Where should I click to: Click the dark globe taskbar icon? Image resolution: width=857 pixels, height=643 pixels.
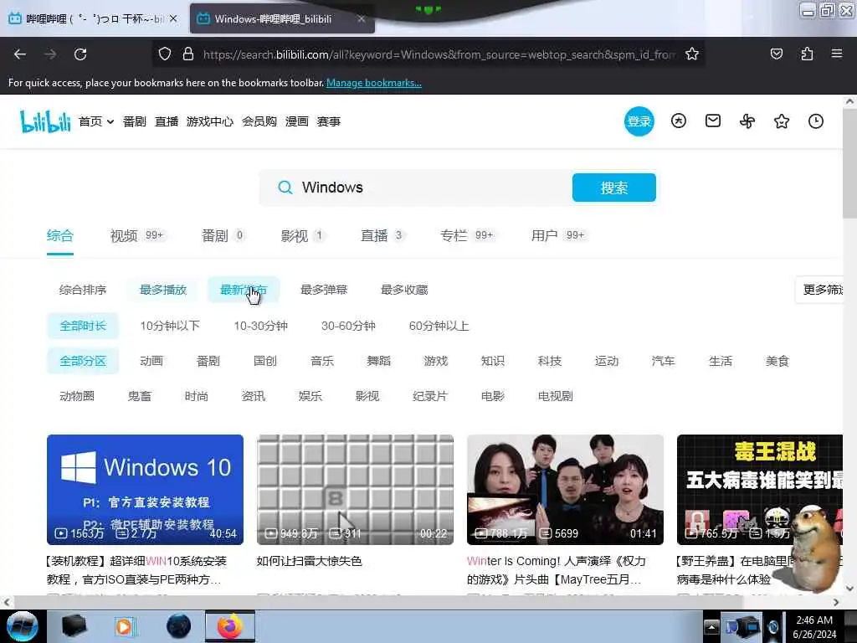tap(179, 626)
